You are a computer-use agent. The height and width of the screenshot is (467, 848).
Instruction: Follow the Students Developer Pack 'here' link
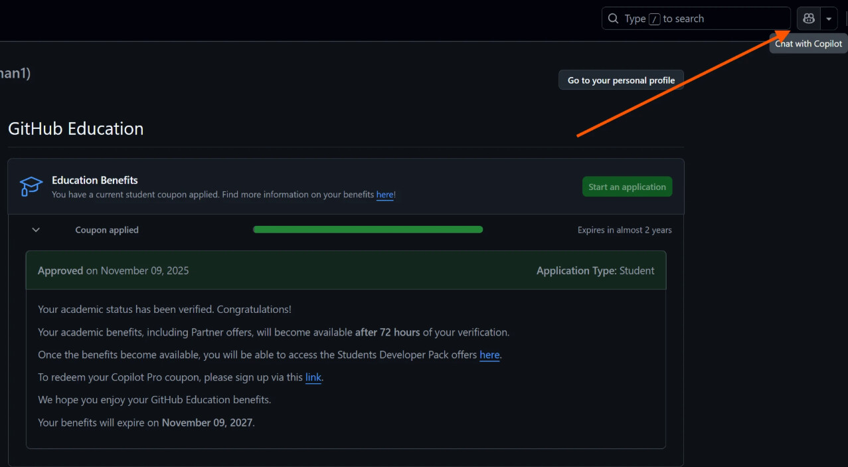click(489, 355)
